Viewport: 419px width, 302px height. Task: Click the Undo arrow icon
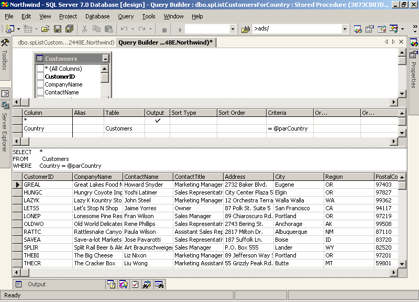coord(124,29)
